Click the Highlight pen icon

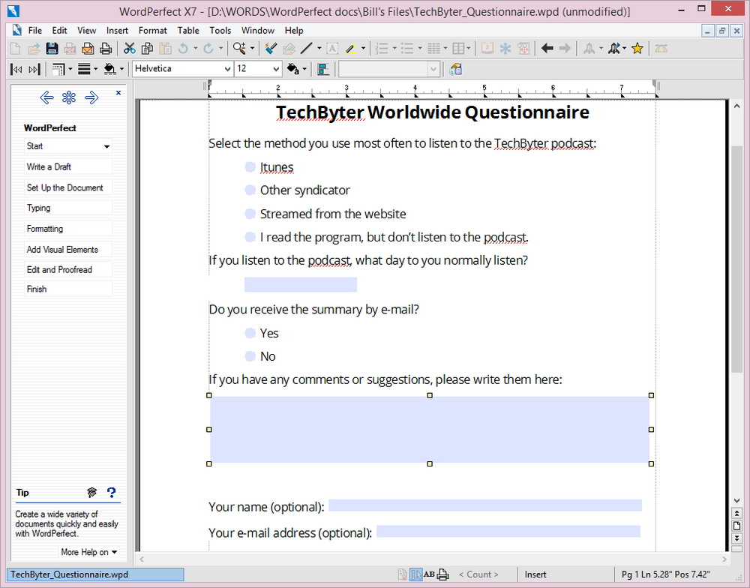350,48
